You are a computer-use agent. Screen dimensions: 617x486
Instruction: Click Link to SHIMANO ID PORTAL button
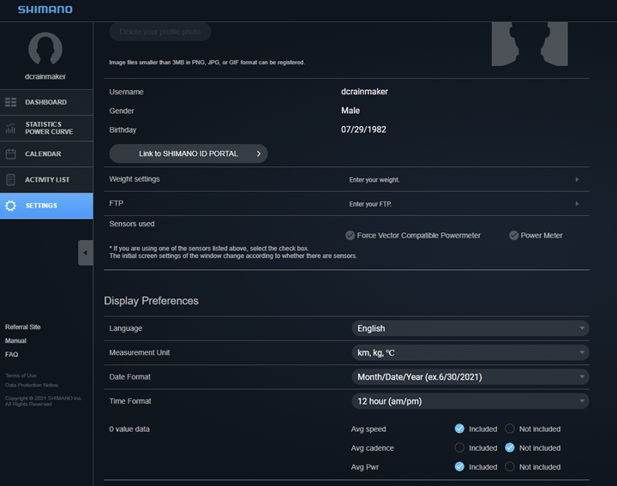[189, 153]
